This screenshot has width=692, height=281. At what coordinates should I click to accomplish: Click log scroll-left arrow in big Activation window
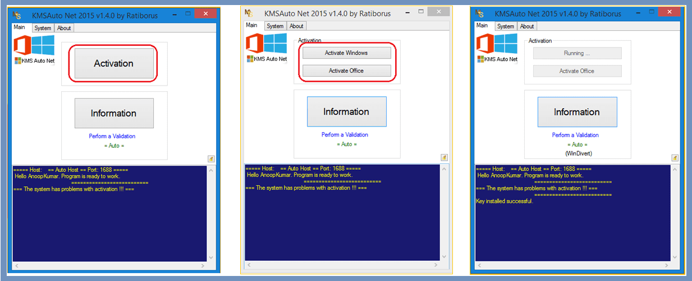[x=16, y=265]
